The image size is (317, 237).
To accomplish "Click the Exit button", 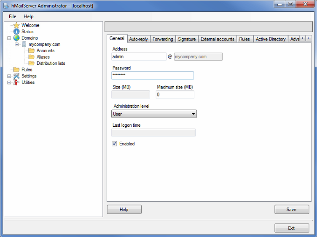I will click(292, 228).
